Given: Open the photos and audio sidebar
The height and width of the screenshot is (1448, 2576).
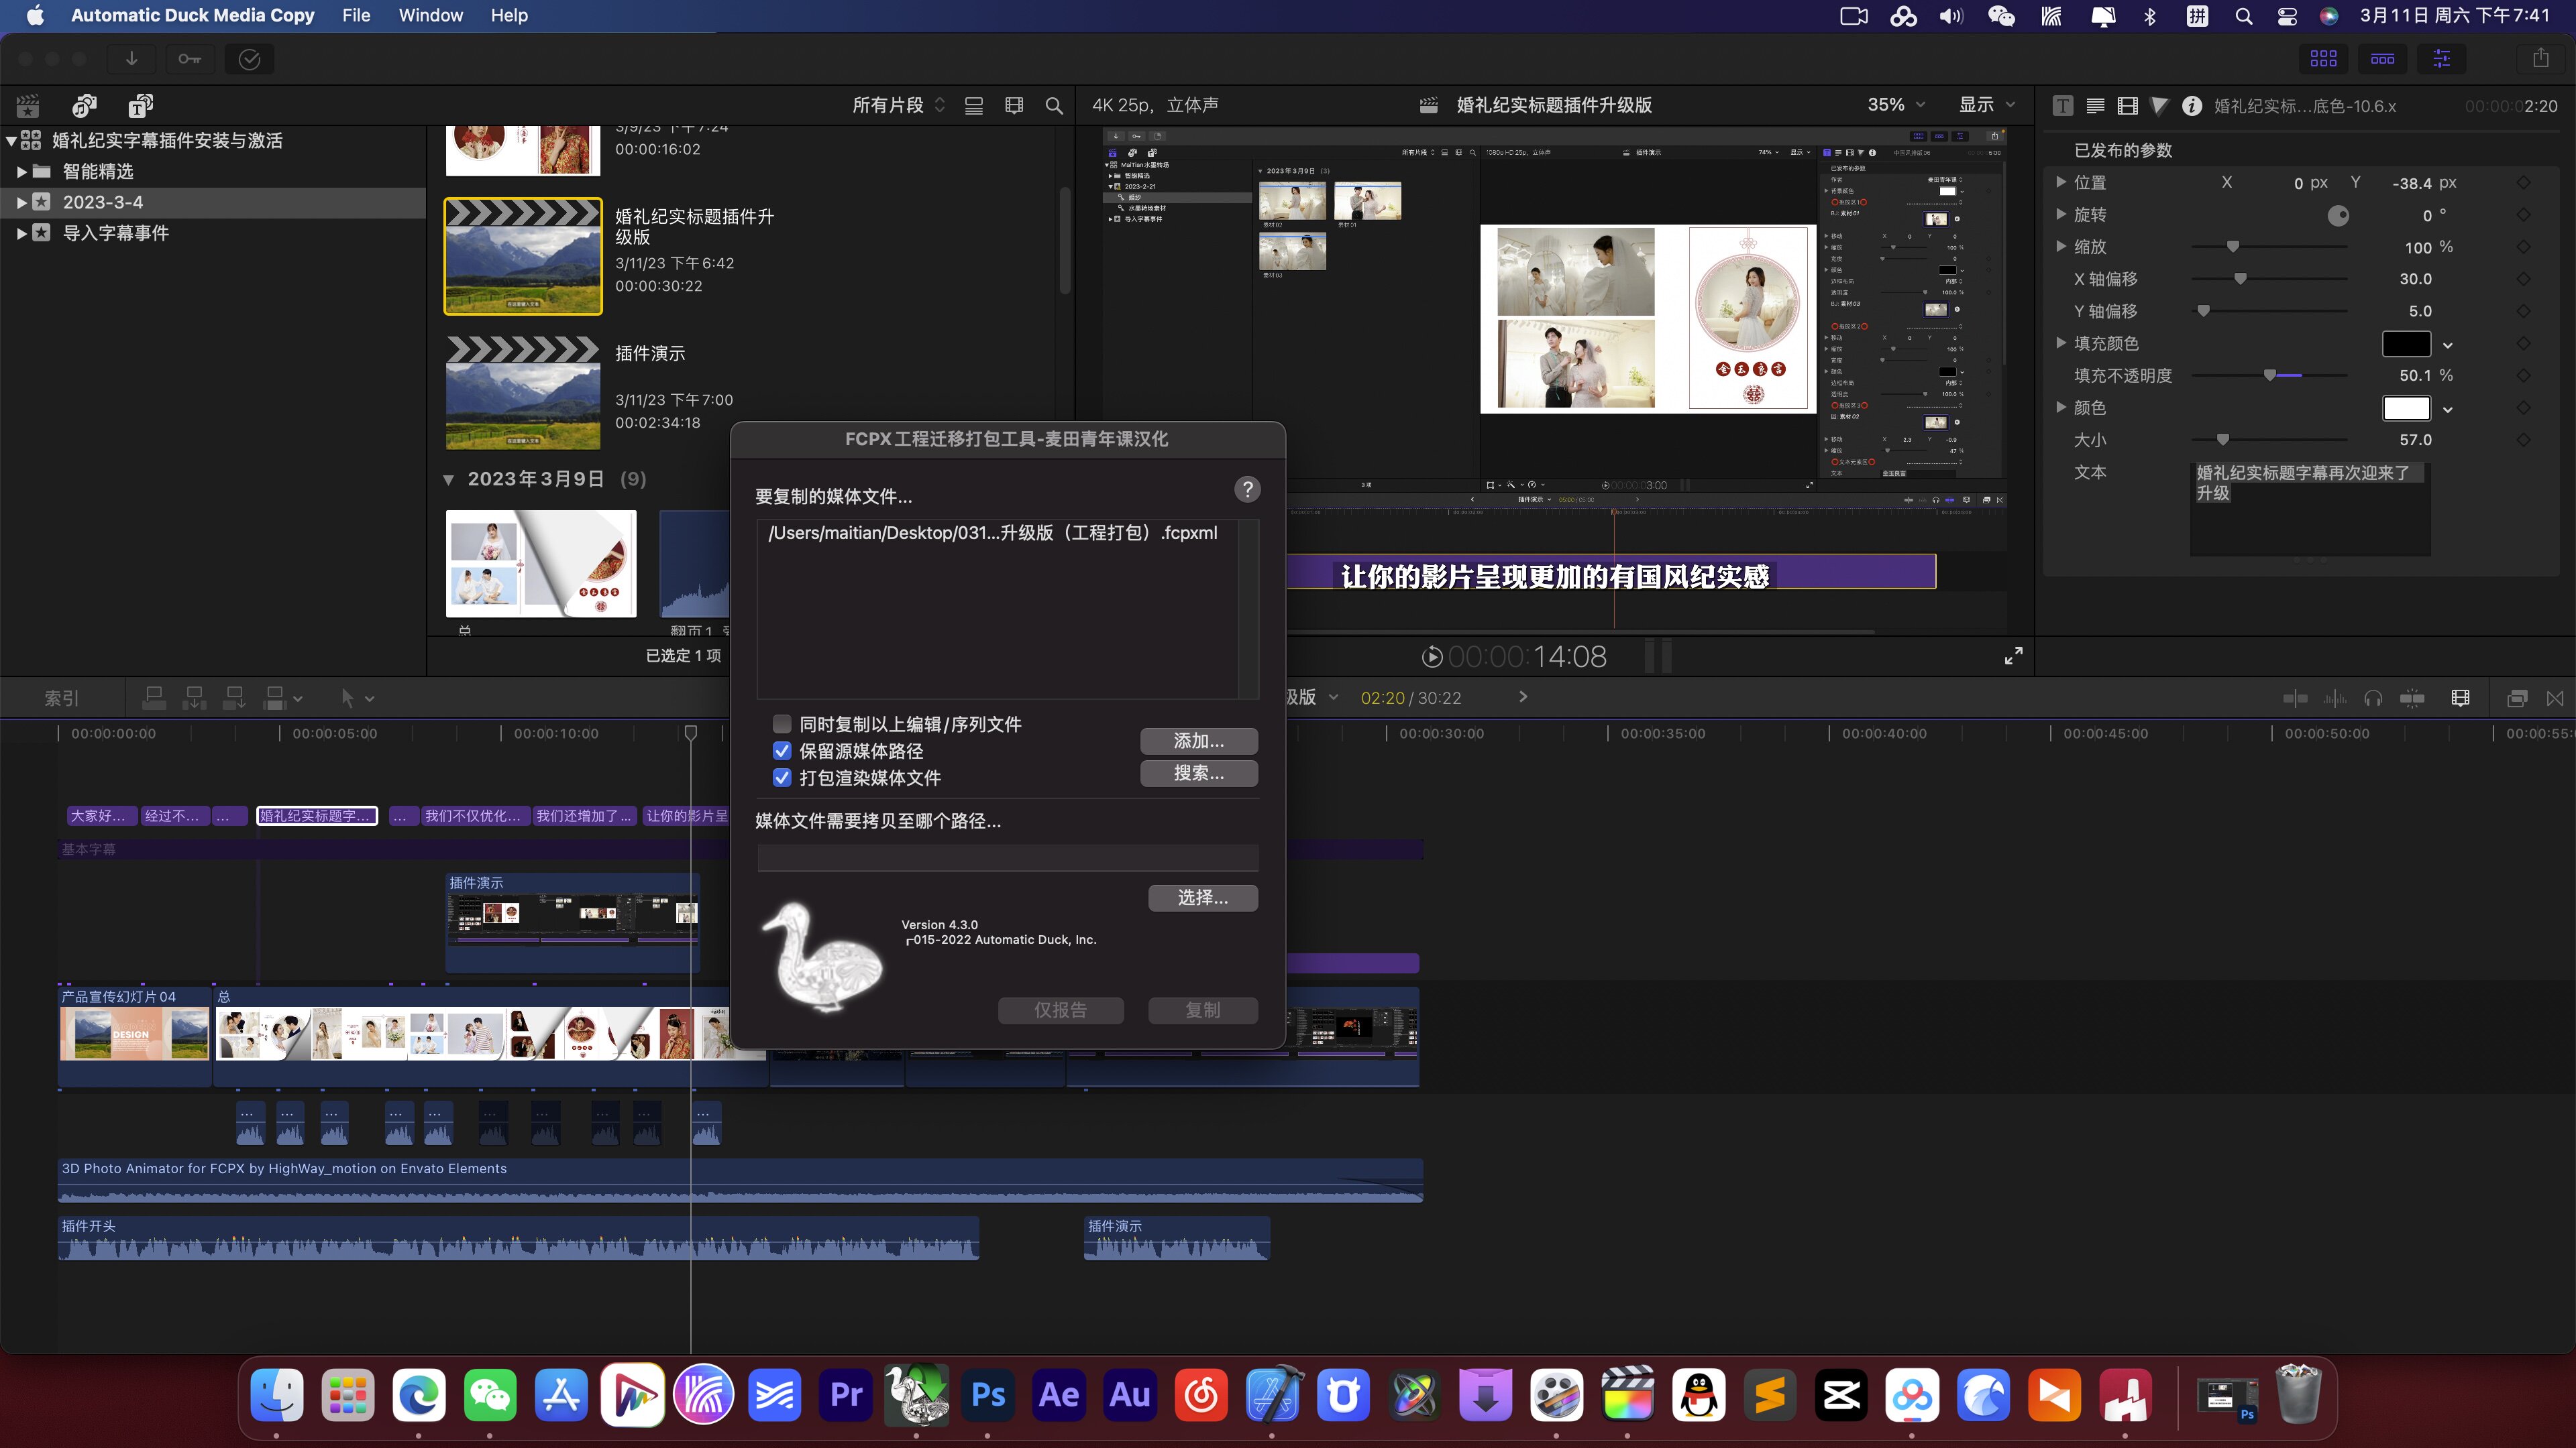Looking at the screenshot, I should click(x=84, y=105).
